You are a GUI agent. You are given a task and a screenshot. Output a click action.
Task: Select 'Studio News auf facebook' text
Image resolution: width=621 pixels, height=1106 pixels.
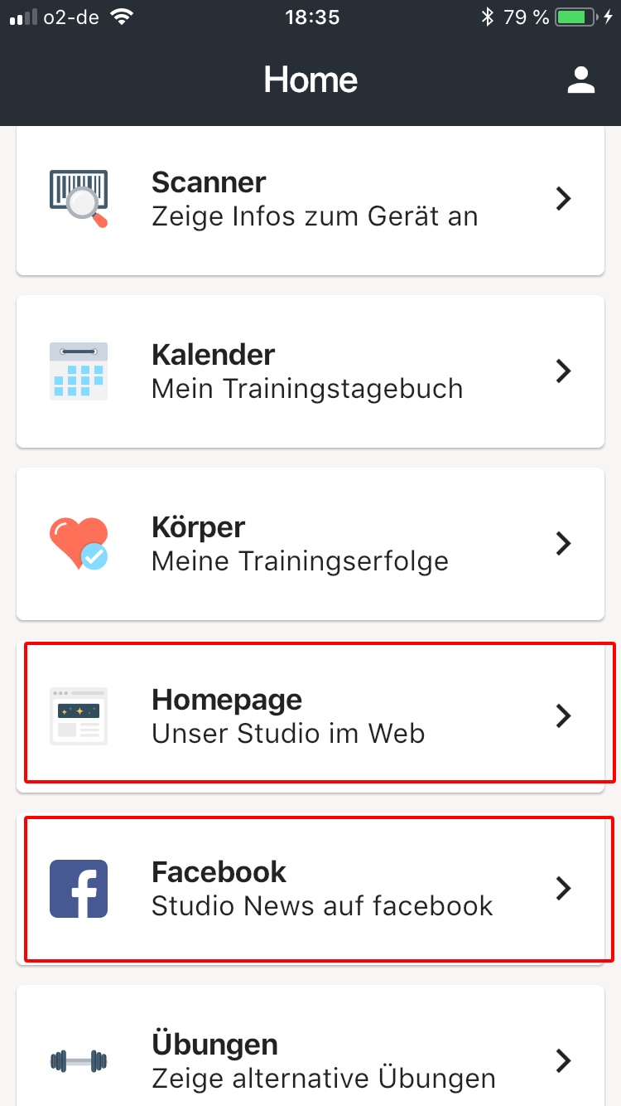pyautogui.click(x=322, y=906)
